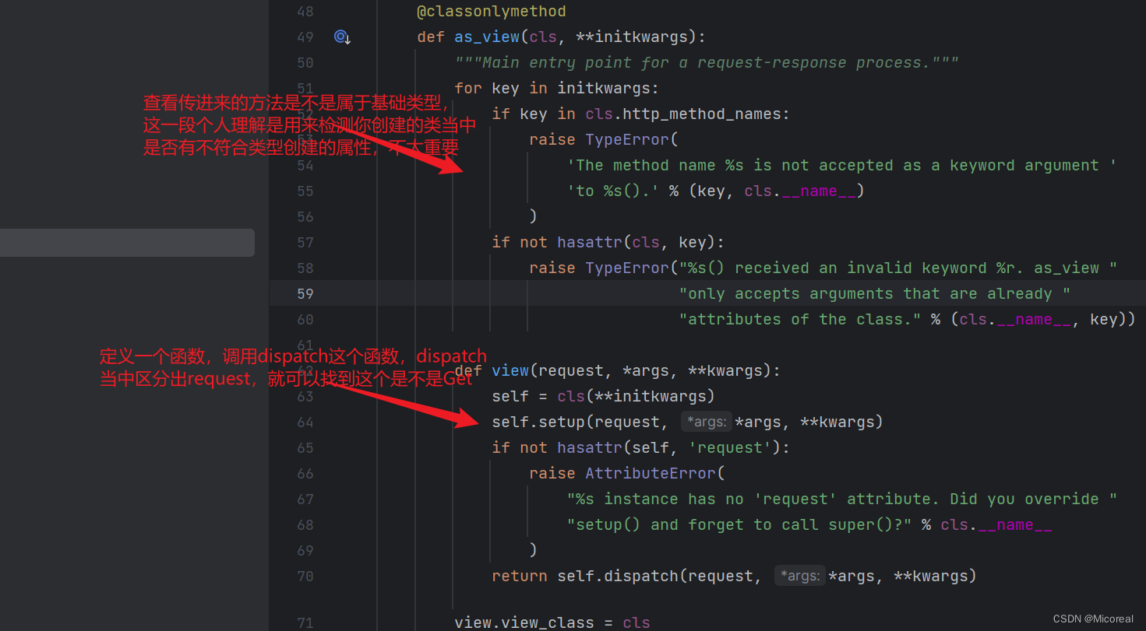
Task: Click the *args: inlay hint in self.dispatch call
Action: click(799, 576)
